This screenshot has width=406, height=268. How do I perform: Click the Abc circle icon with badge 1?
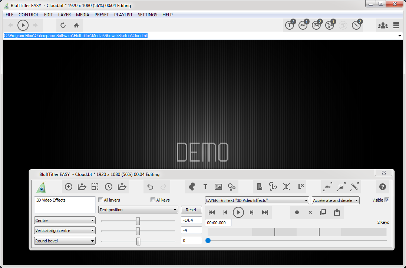(x=303, y=25)
